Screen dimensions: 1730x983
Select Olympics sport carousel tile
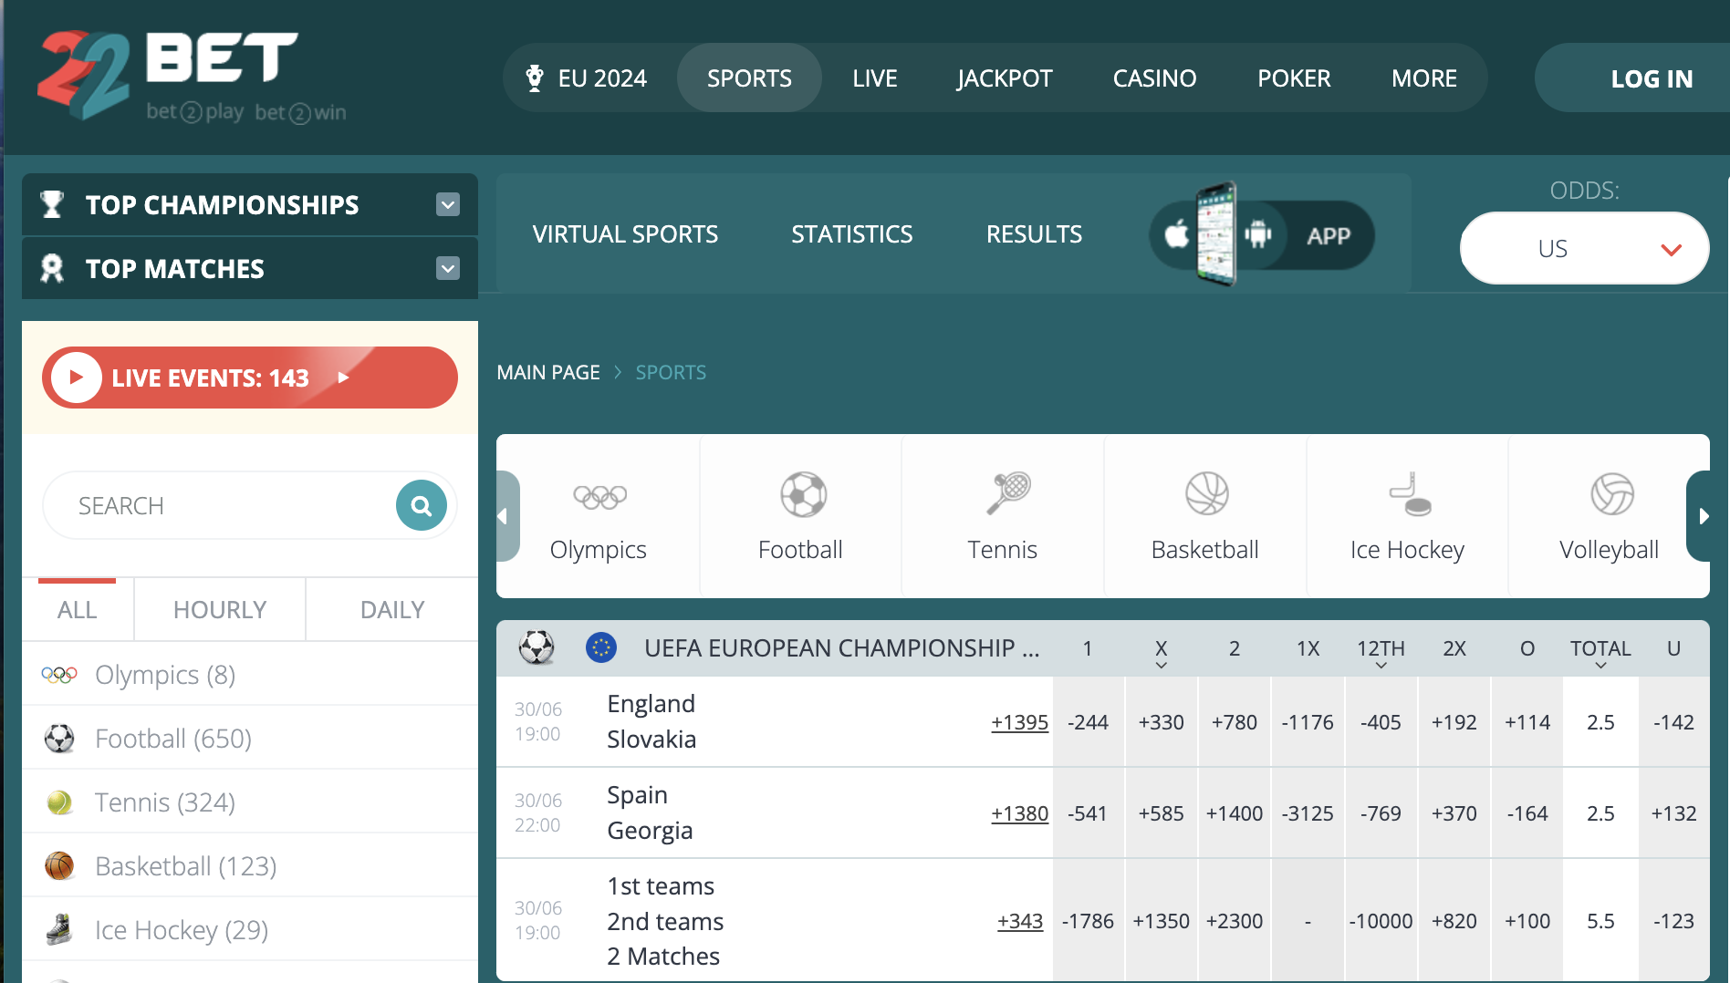599,516
